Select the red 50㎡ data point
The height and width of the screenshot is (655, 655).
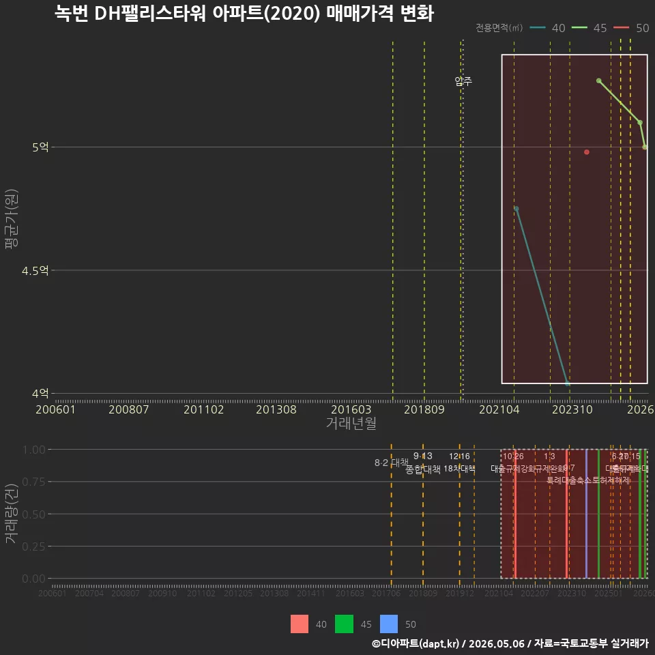[x=587, y=152]
